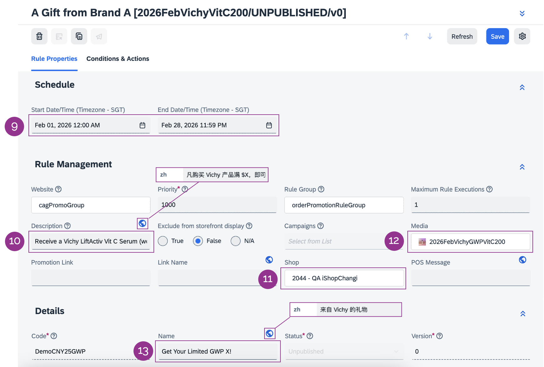Click the Description localization globe icon
The width and height of the screenshot is (544, 367).
point(143,223)
